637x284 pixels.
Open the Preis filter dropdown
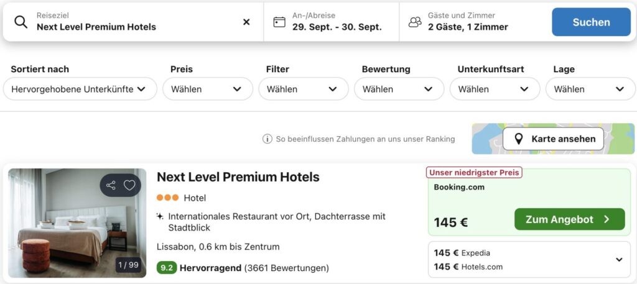208,89
